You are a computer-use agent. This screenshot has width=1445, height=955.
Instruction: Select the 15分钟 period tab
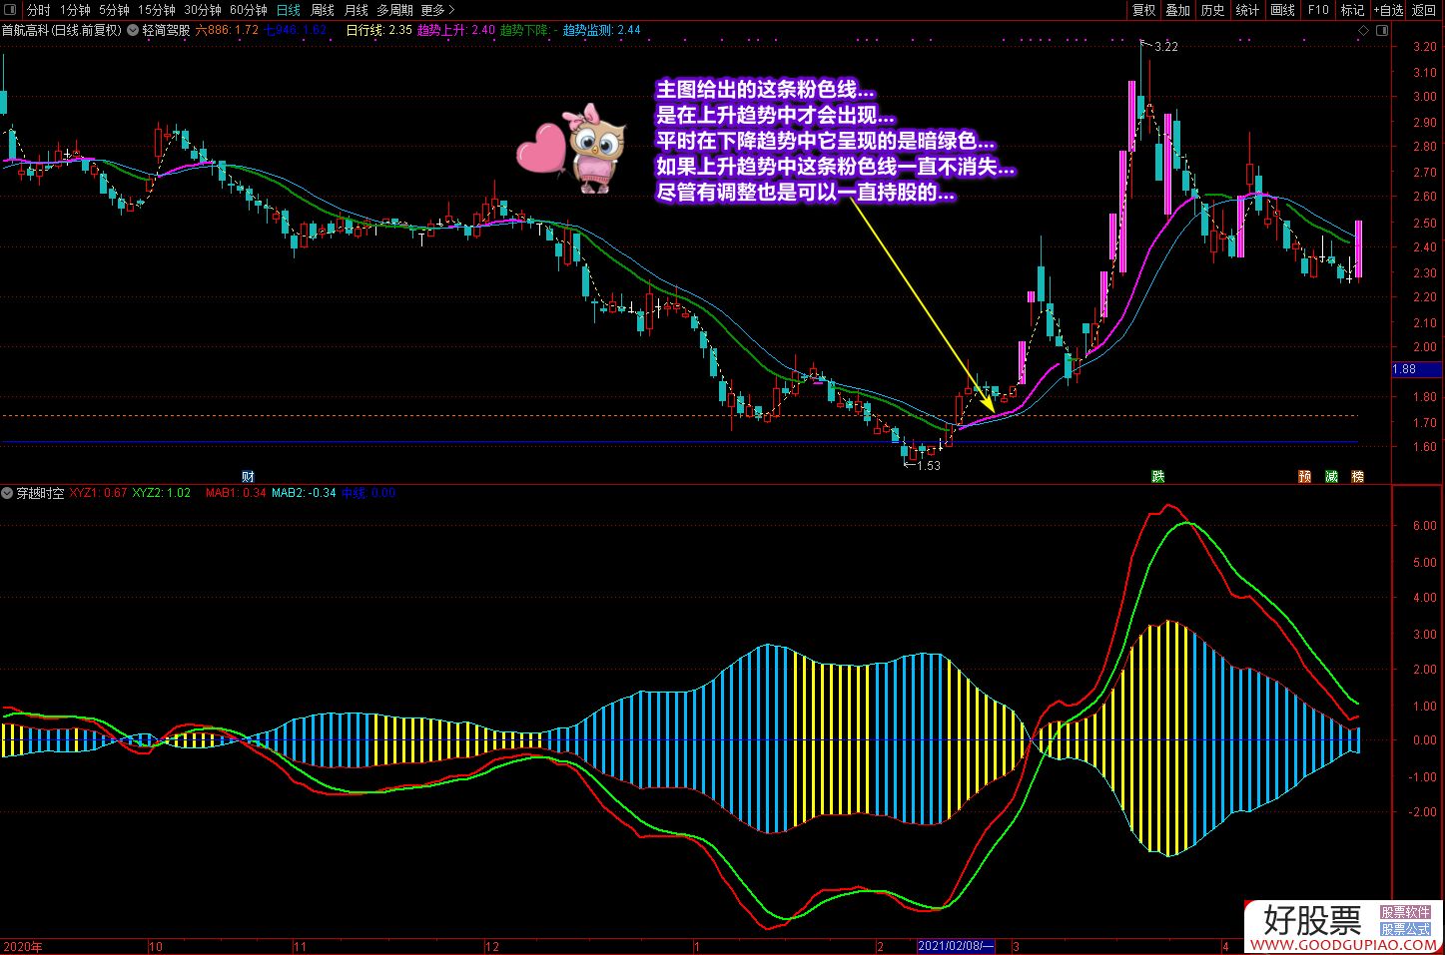click(157, 10)
